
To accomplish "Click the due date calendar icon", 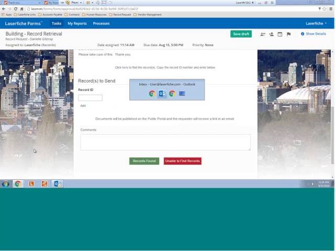I will [280, 34].
